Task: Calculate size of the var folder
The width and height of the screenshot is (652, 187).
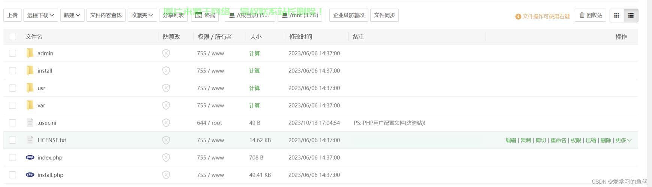Action: [254, 105]
